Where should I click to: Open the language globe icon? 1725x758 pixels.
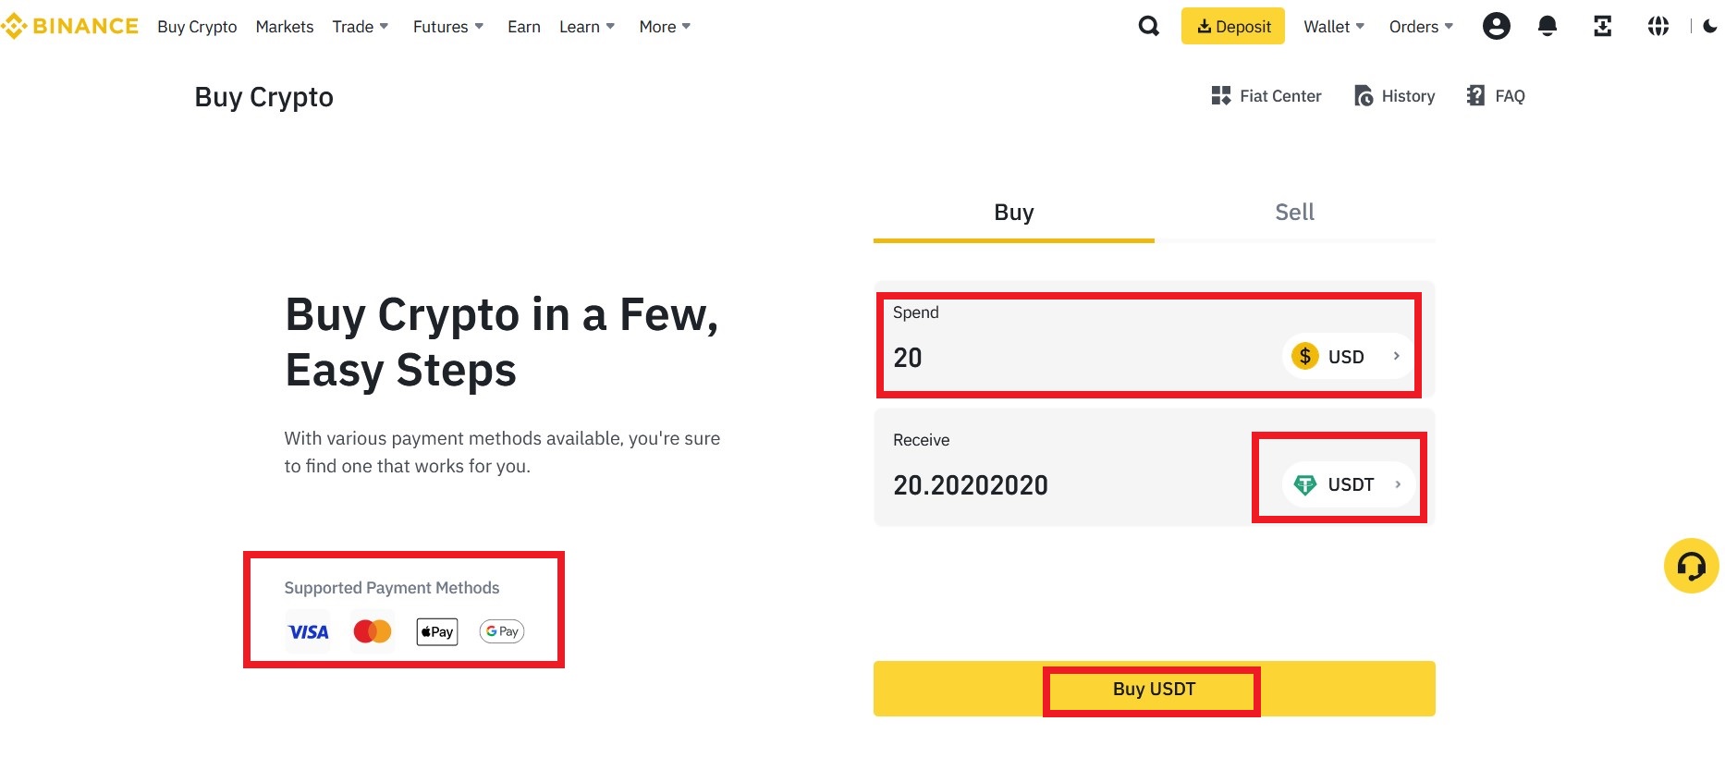click(1658, 26)
